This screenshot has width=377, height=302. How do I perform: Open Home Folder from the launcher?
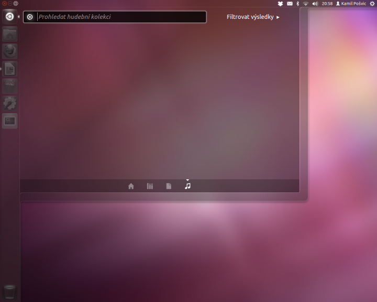tap(9, 34)
